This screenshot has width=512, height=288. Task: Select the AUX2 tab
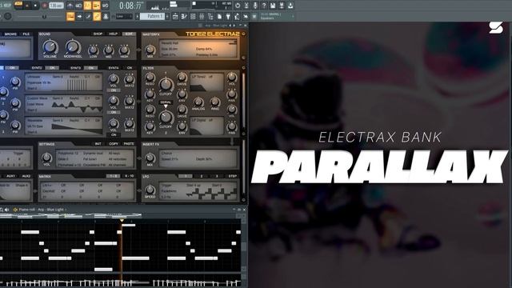26,176
